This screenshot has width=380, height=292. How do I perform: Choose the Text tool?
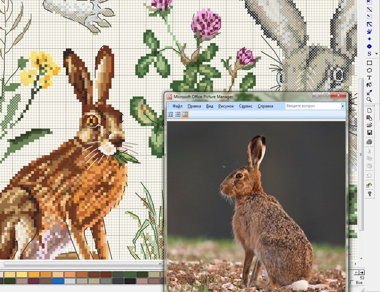click(369, 77)
